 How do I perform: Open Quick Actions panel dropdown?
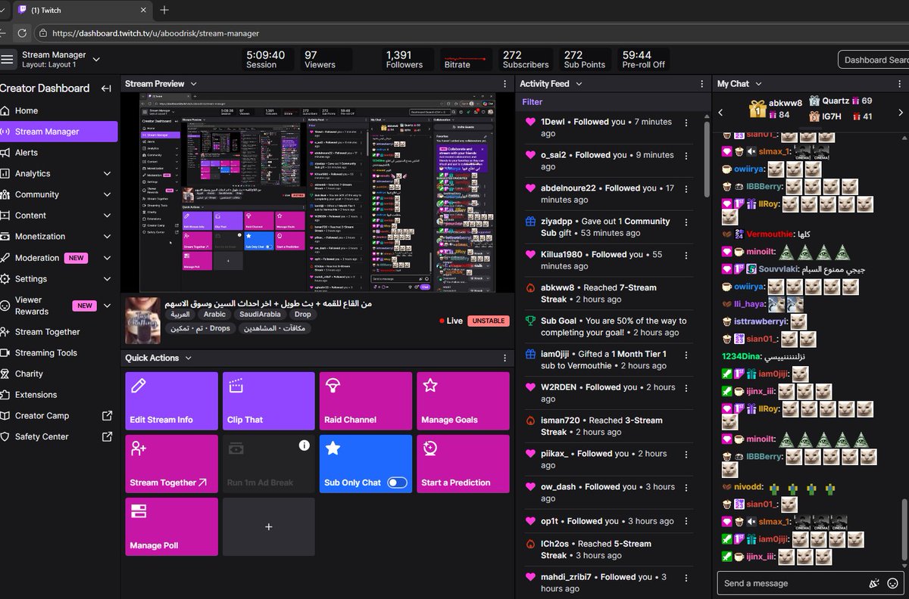click(189, 358)
